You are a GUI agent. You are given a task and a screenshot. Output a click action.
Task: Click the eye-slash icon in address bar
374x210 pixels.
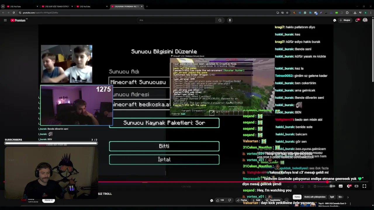pyautogui.click(x=282, y=13)
